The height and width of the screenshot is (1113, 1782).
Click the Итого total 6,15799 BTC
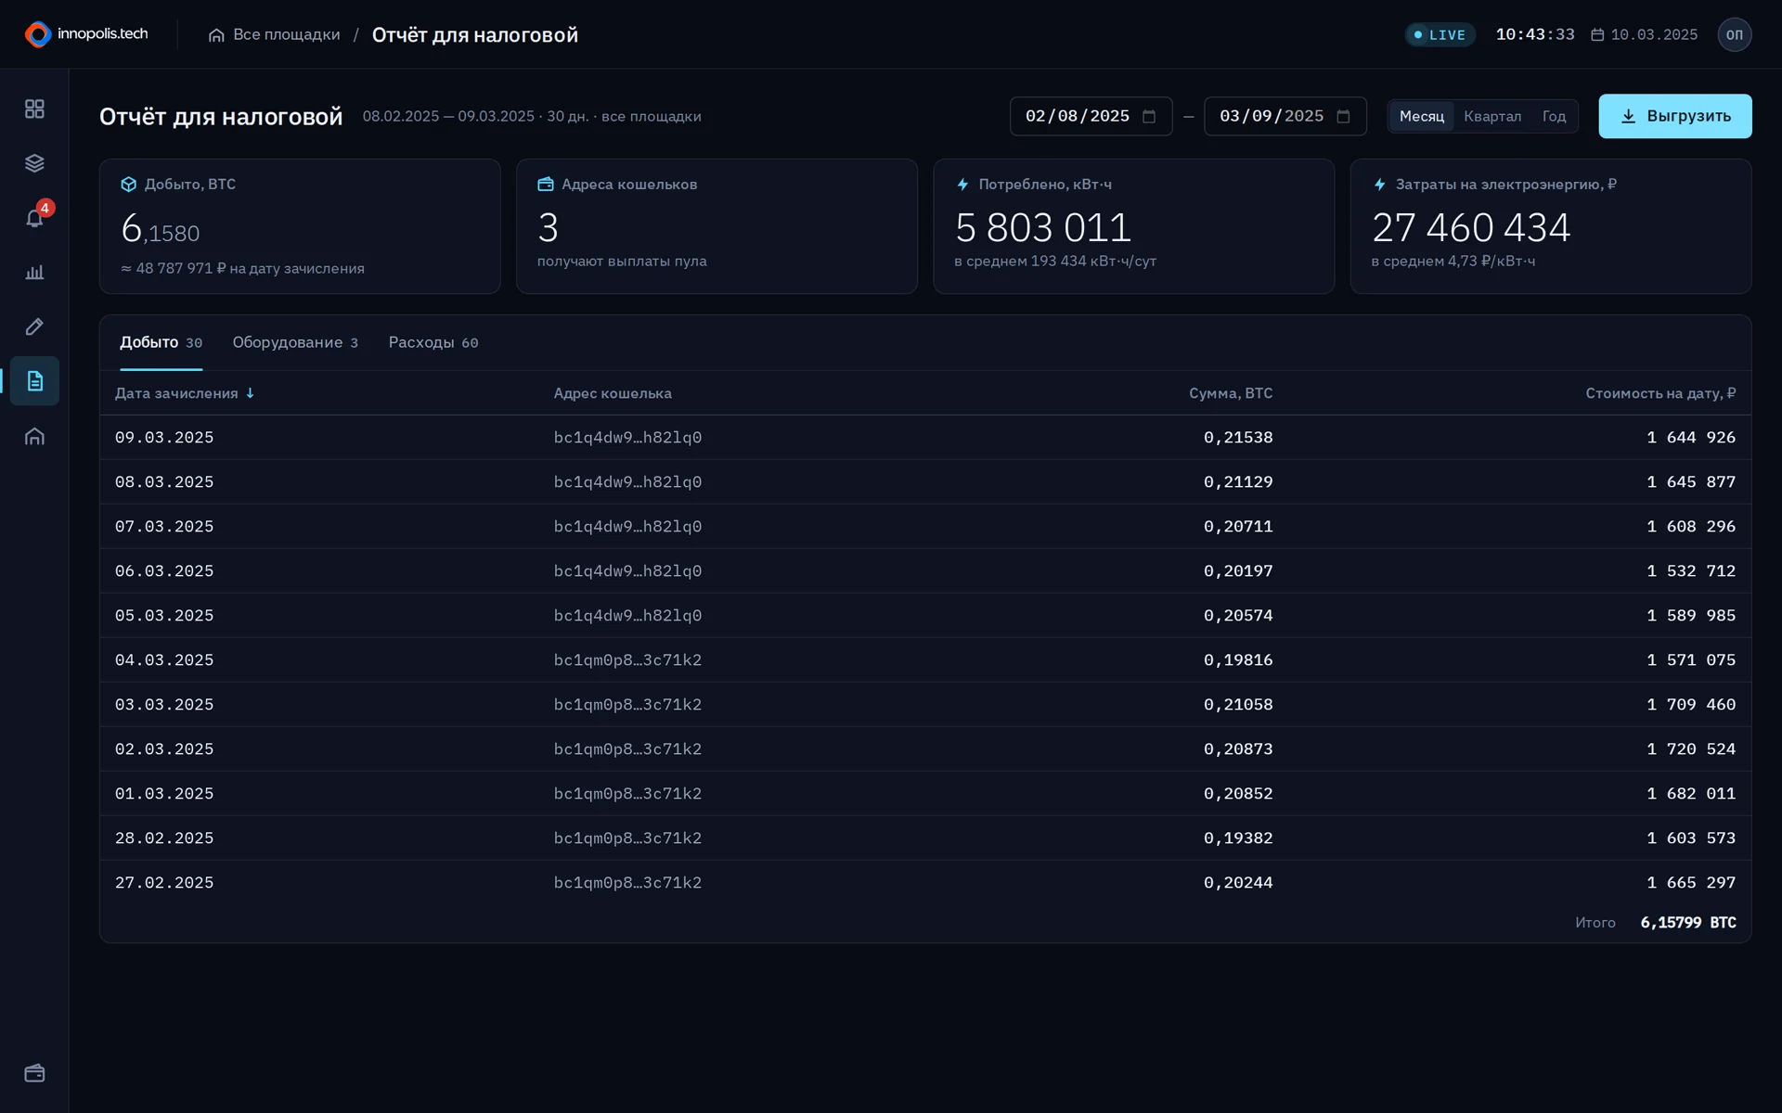click(x=1688, y=922)
